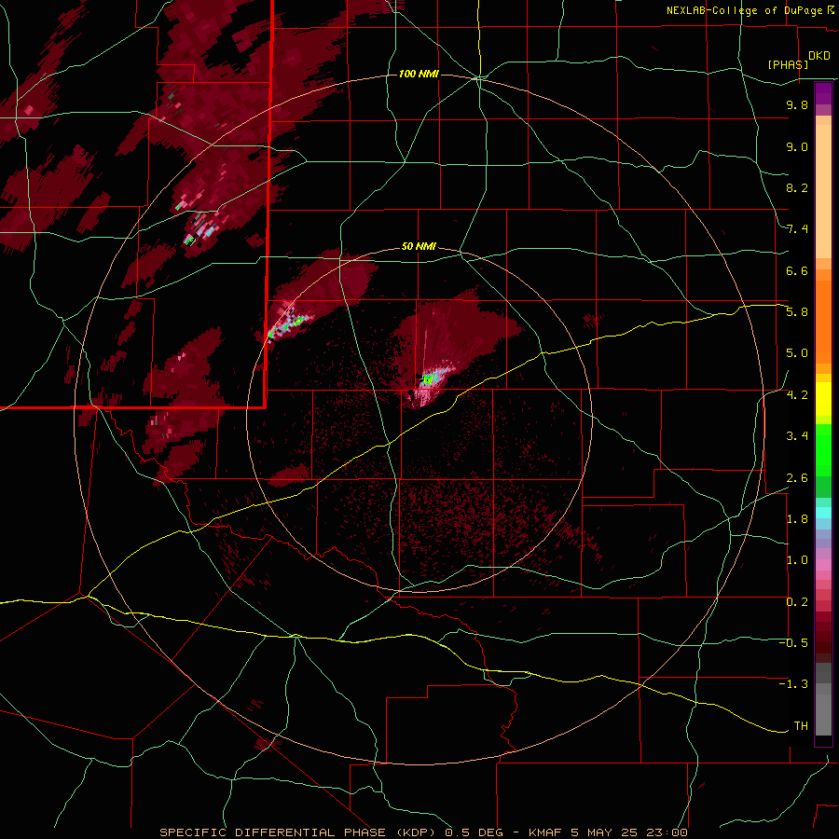Image resolution: width=839 pixels, height=839 pixels.
Task: Click the bright green segment of color bar
Action: point(823,449)
